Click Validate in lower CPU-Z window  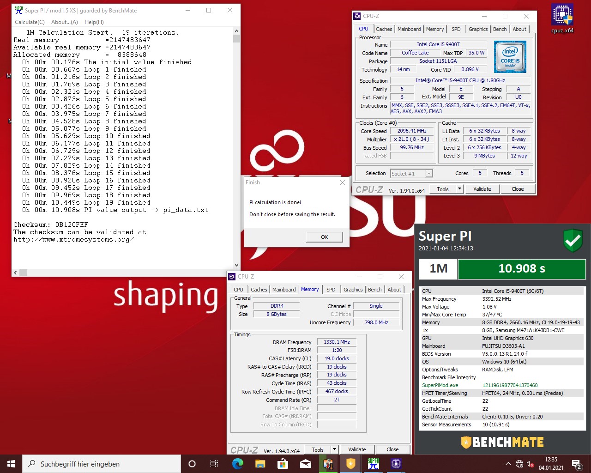point(357,449)
